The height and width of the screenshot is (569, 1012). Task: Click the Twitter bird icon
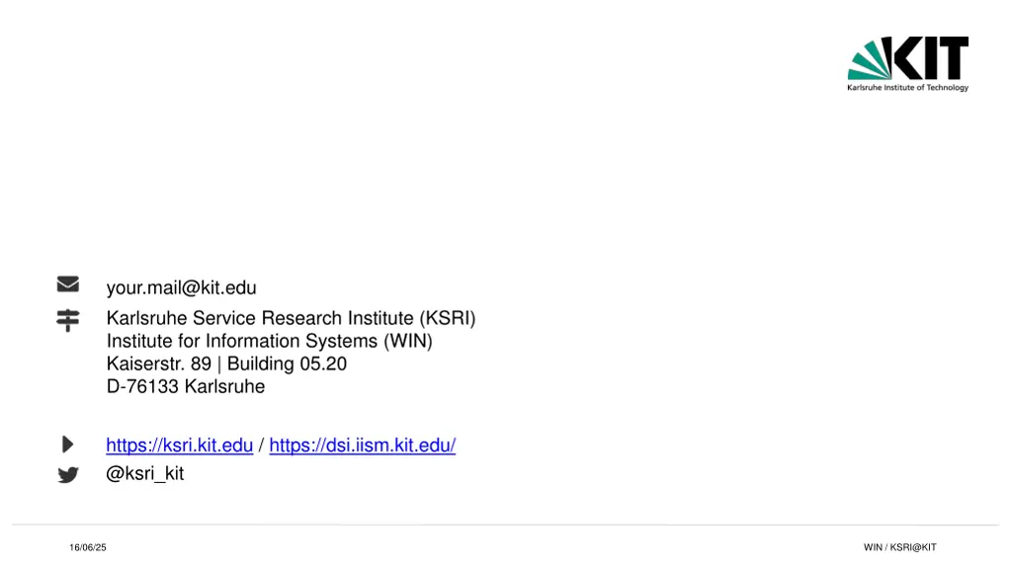[x=68, y=475]
